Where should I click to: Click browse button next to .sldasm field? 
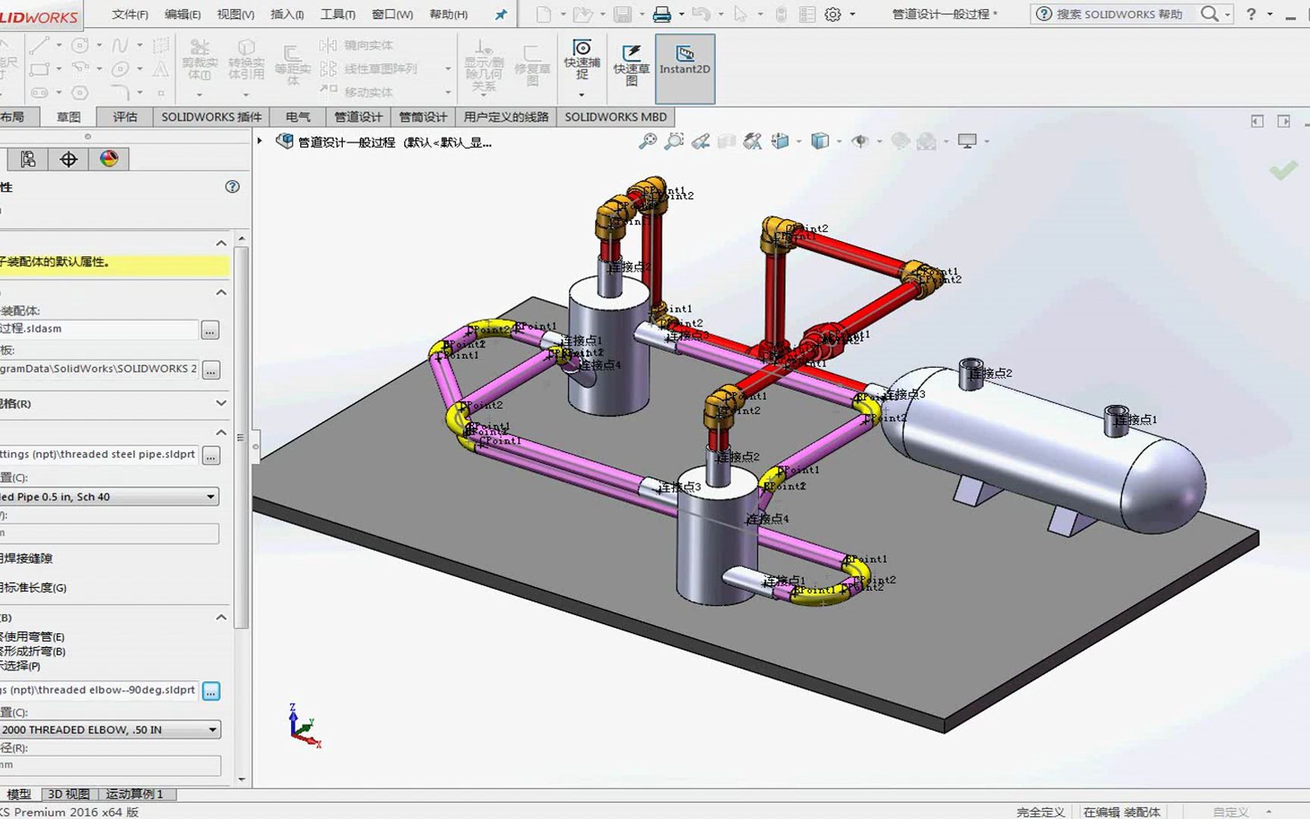tap(210, 330)
